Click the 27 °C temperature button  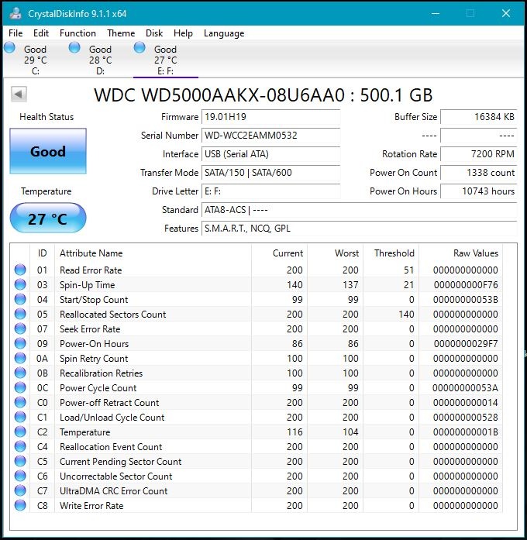[48, 218]
